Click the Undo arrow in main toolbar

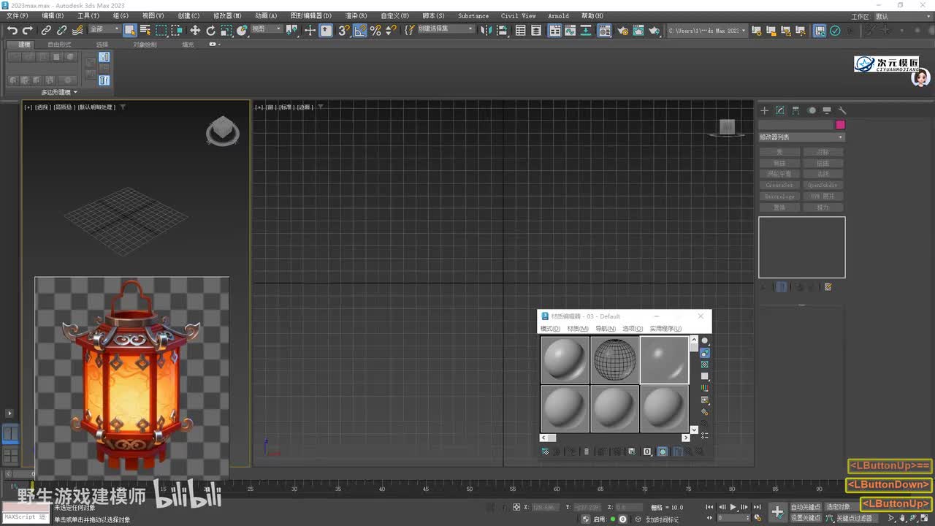[x=12, y=30]
